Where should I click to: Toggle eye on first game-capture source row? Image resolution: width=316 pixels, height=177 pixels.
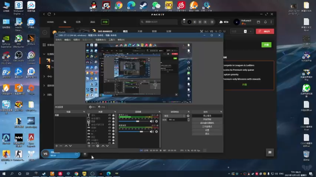coord(109,127)
